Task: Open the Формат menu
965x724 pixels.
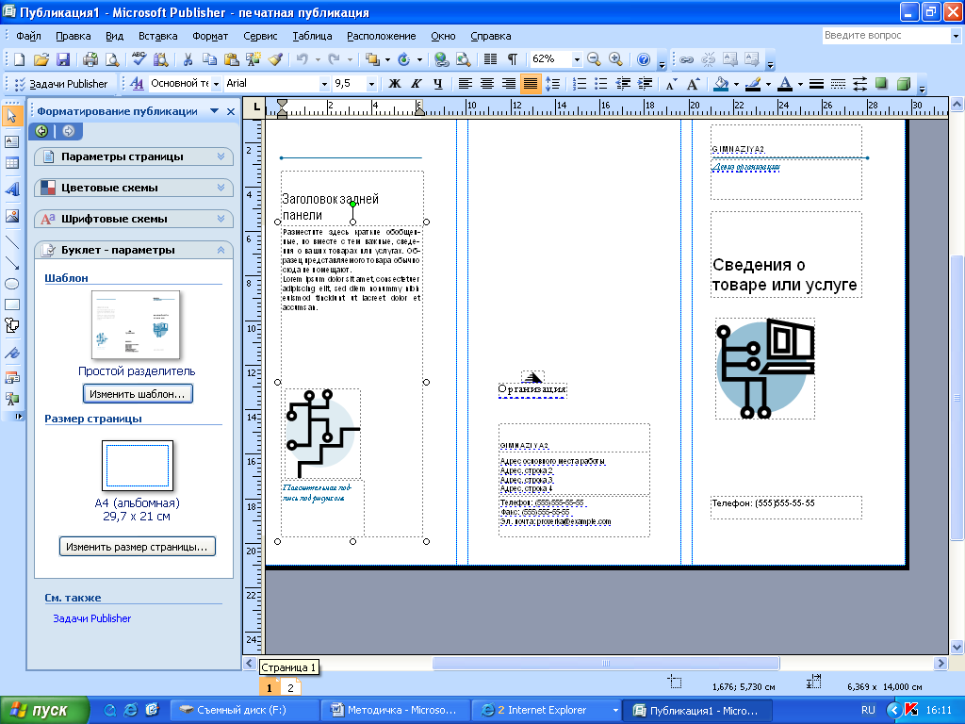Action: click(x=210, y=36)
